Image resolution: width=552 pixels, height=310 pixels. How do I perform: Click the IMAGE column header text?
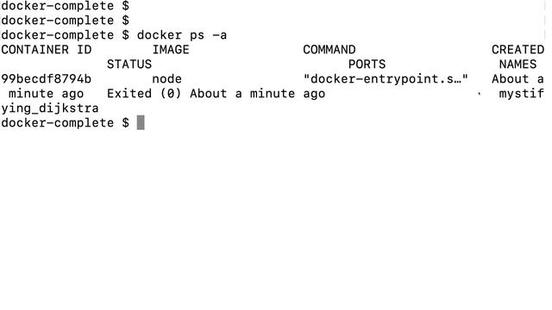(171, 50)
